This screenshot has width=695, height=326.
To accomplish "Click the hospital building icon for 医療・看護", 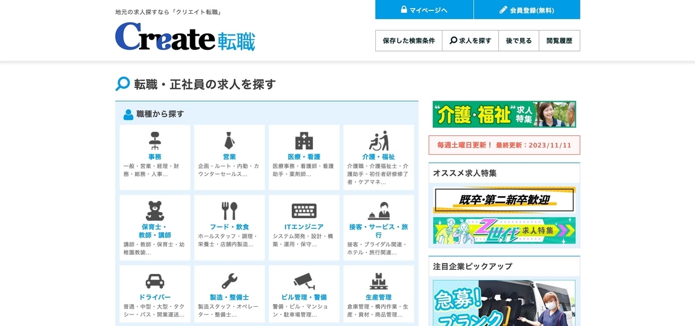I will pos(304,140).
